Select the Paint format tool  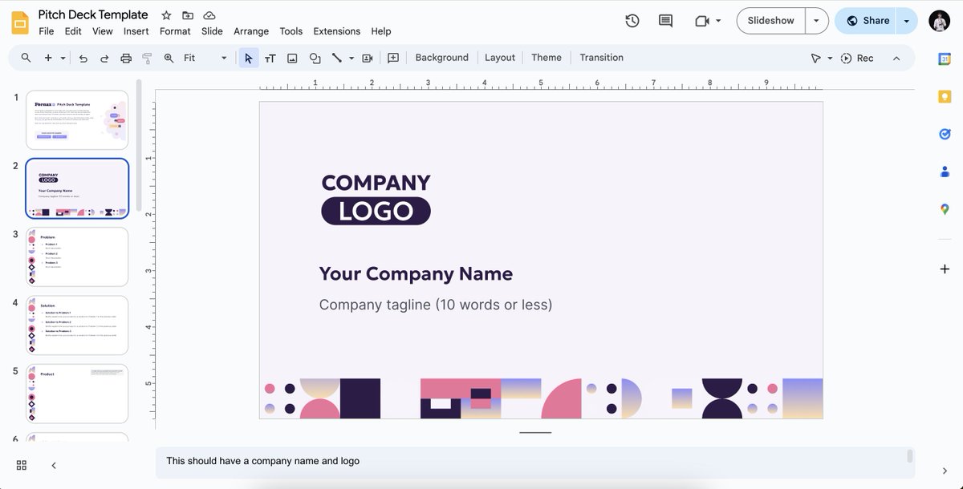[146, 57]
